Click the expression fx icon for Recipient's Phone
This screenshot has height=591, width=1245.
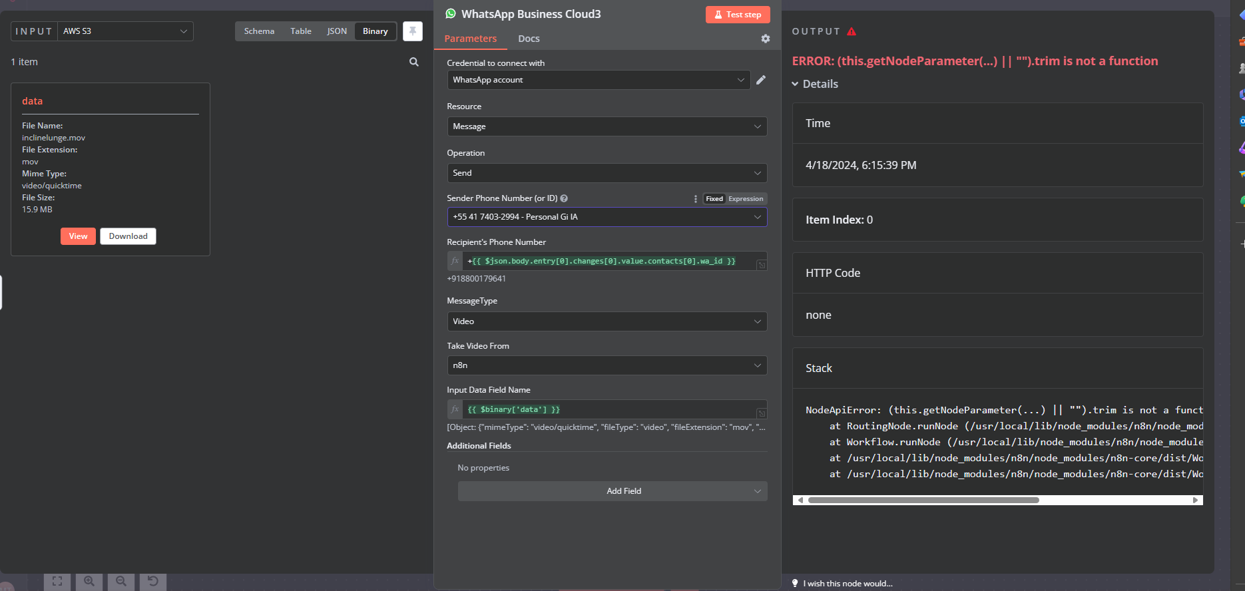[455, 261]
